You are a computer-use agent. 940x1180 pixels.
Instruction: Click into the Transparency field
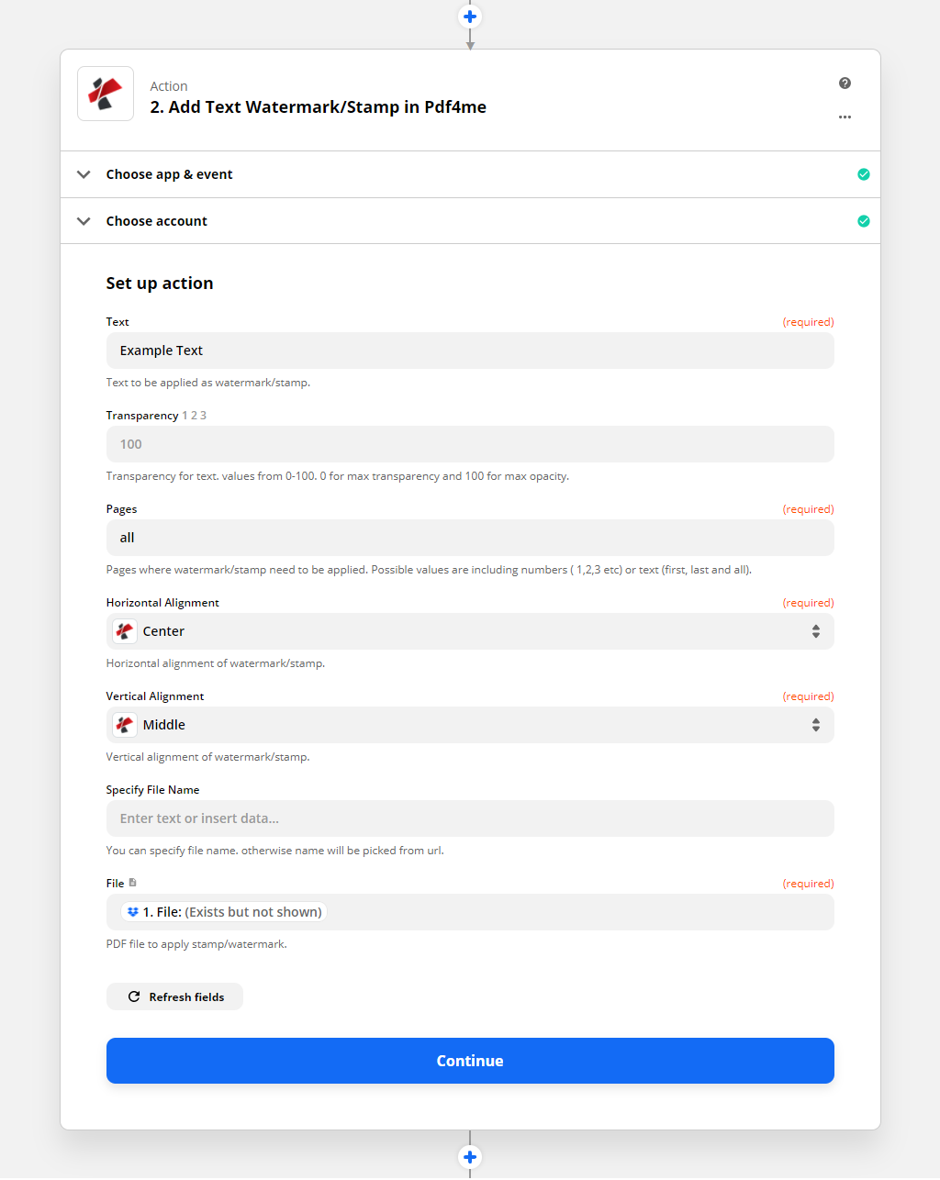click(470, 444)
